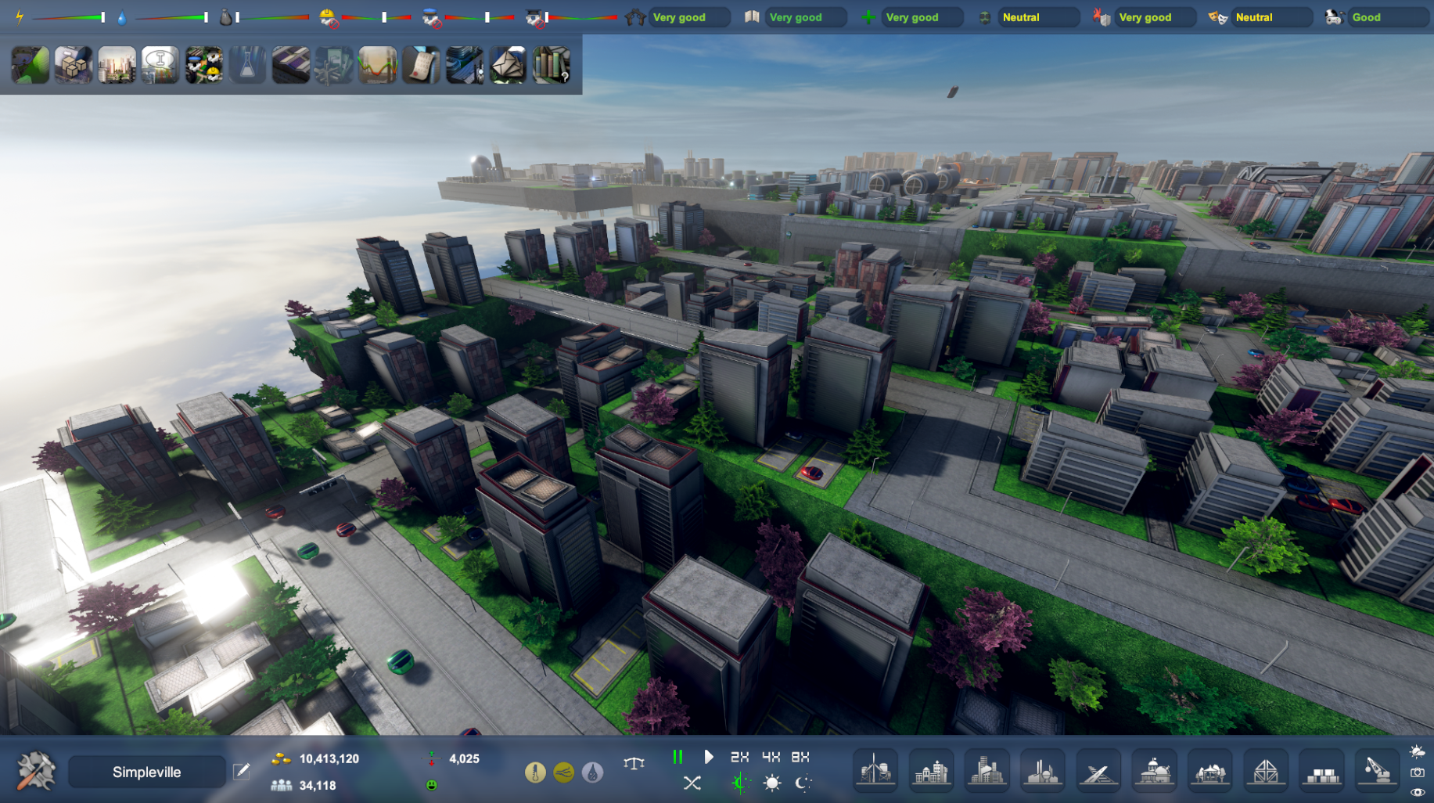Set game speed to 8X

point(800,757)
